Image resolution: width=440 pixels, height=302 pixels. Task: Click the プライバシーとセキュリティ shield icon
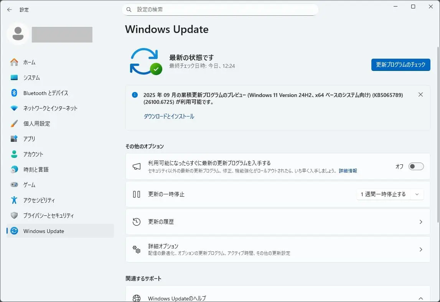pyautogui.click(x=14, y=215)
